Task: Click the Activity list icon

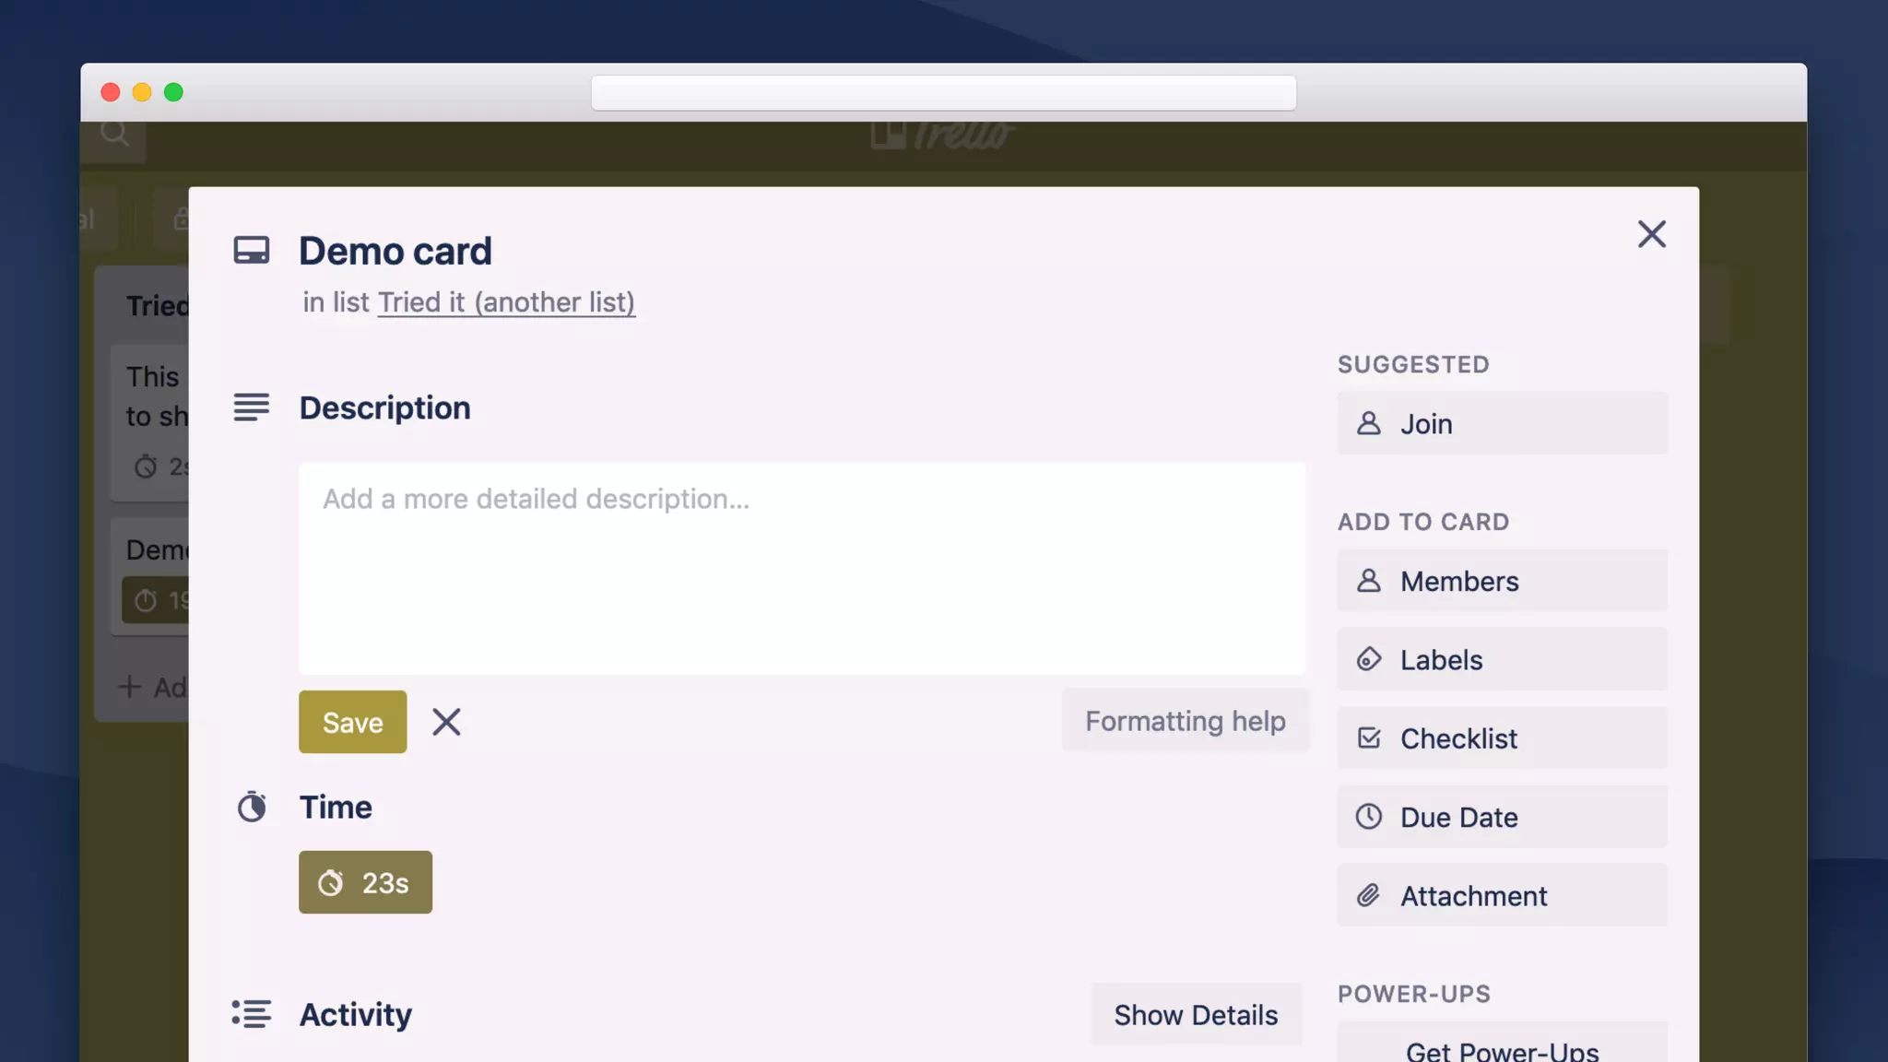Action: tap(252, 1013)
